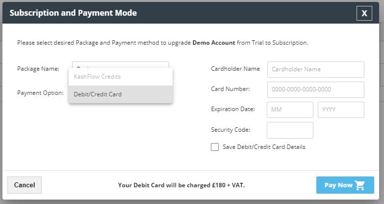Click the Debit Card charge amount message
This screenshot has width=384, height=204.
coord(181,185)
